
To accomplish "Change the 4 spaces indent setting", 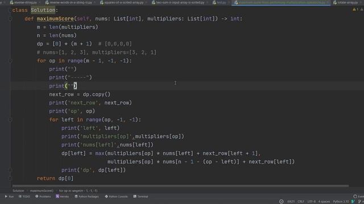I will click(x=324, y=202).
